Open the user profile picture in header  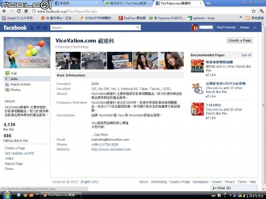tap(195, 27)
